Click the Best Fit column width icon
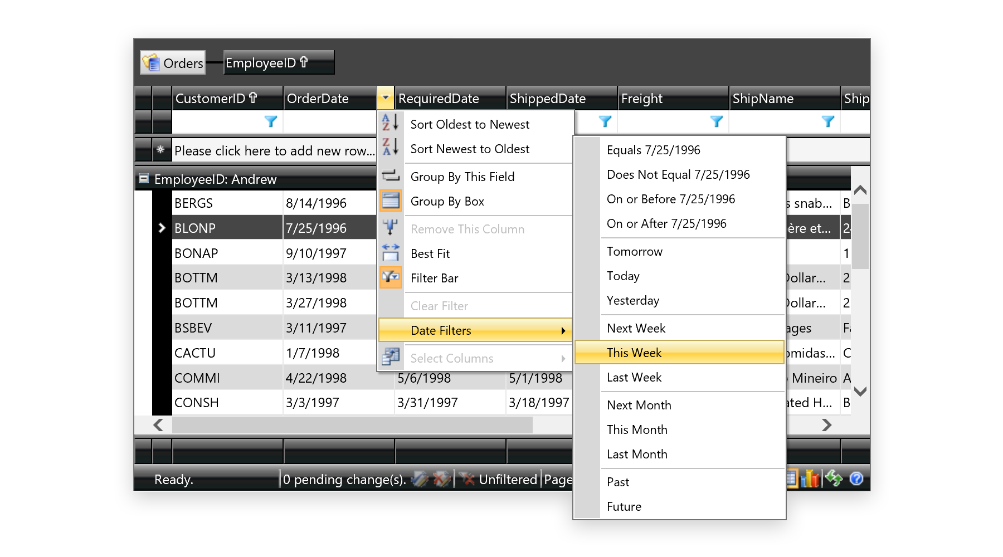The width and height of the screenshot is (1003, 557). tap(390, 253)
